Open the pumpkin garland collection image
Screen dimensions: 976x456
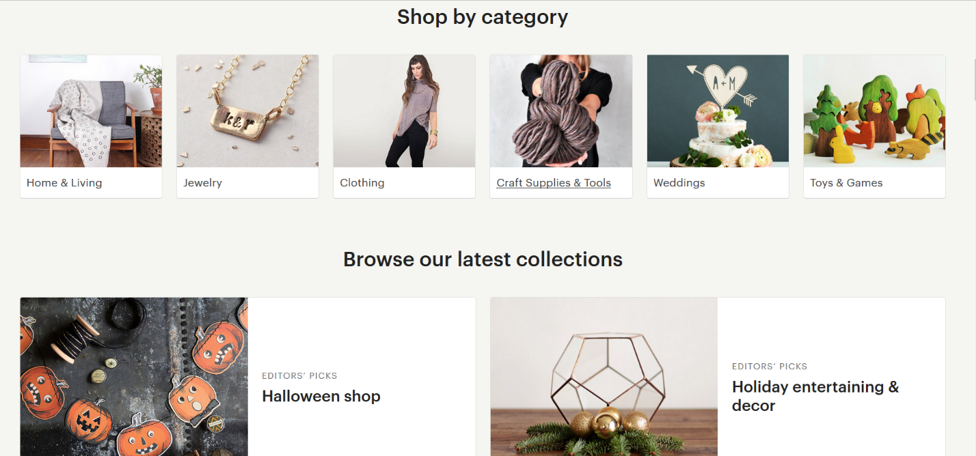(134, 377)
